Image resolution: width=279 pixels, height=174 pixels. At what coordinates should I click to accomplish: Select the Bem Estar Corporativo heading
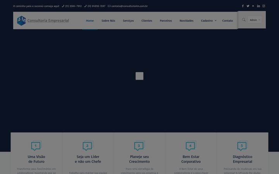191,159
